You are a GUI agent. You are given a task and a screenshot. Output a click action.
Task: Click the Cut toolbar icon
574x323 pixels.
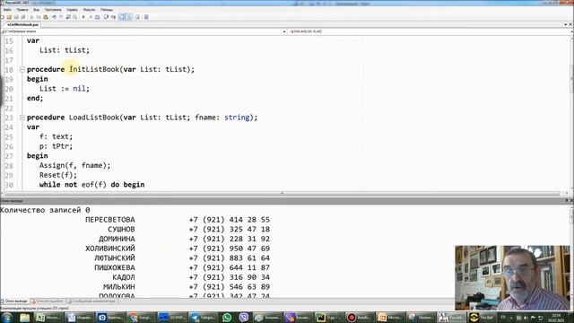pos(31,17)
